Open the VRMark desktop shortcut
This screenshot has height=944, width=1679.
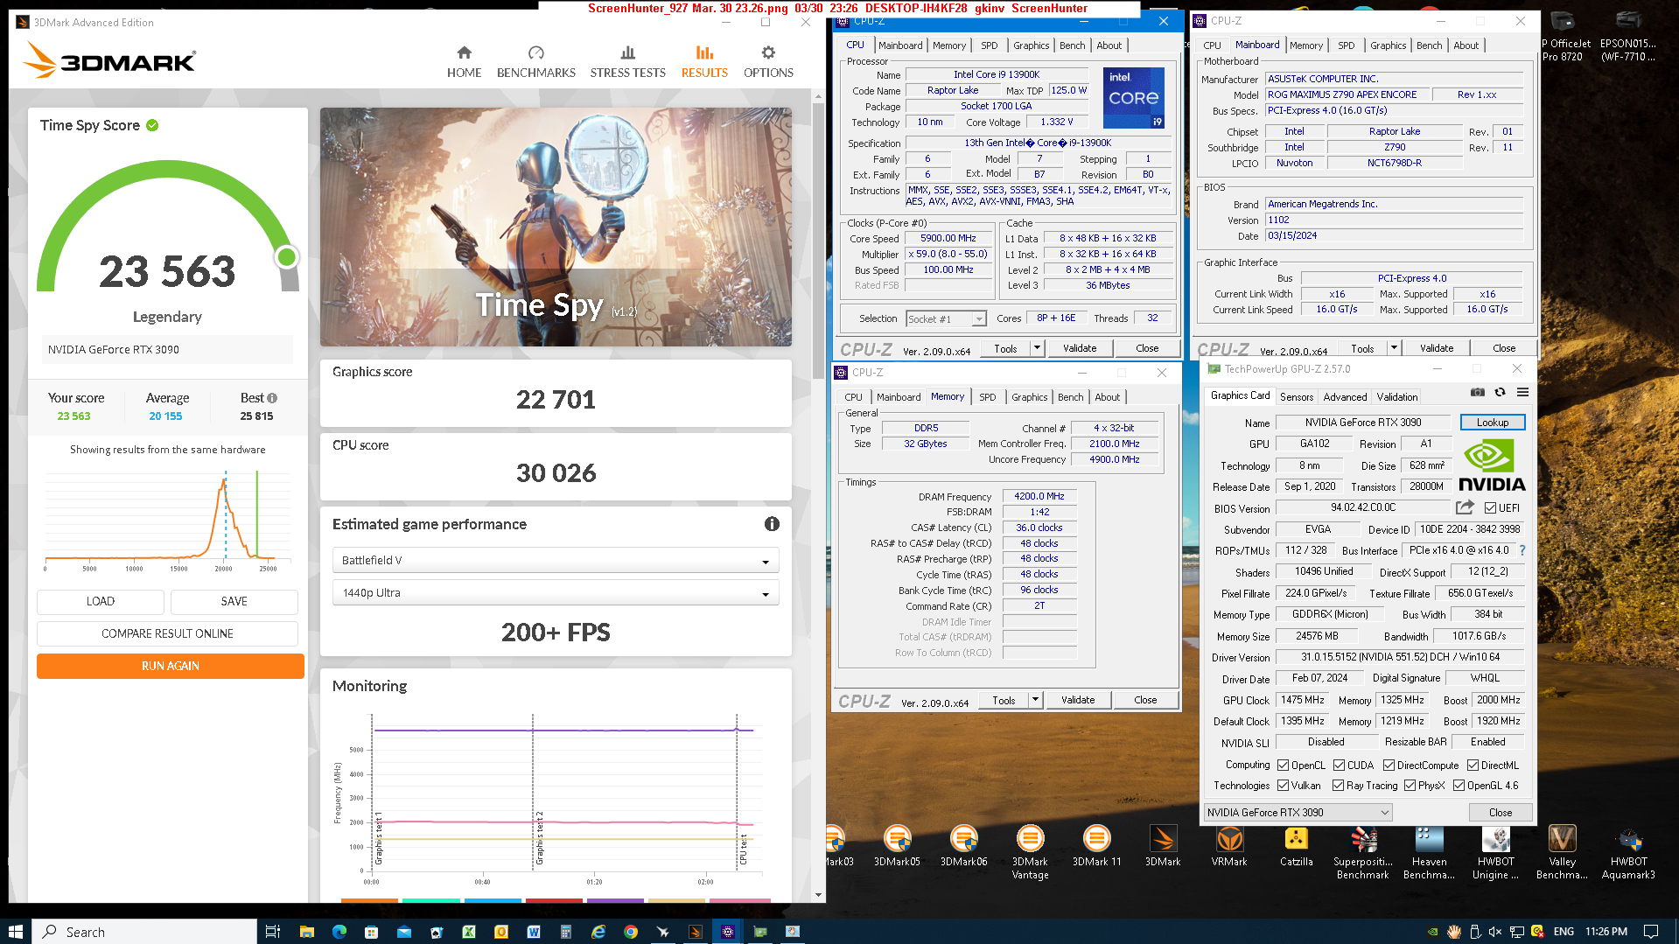tap(1229, 847)
